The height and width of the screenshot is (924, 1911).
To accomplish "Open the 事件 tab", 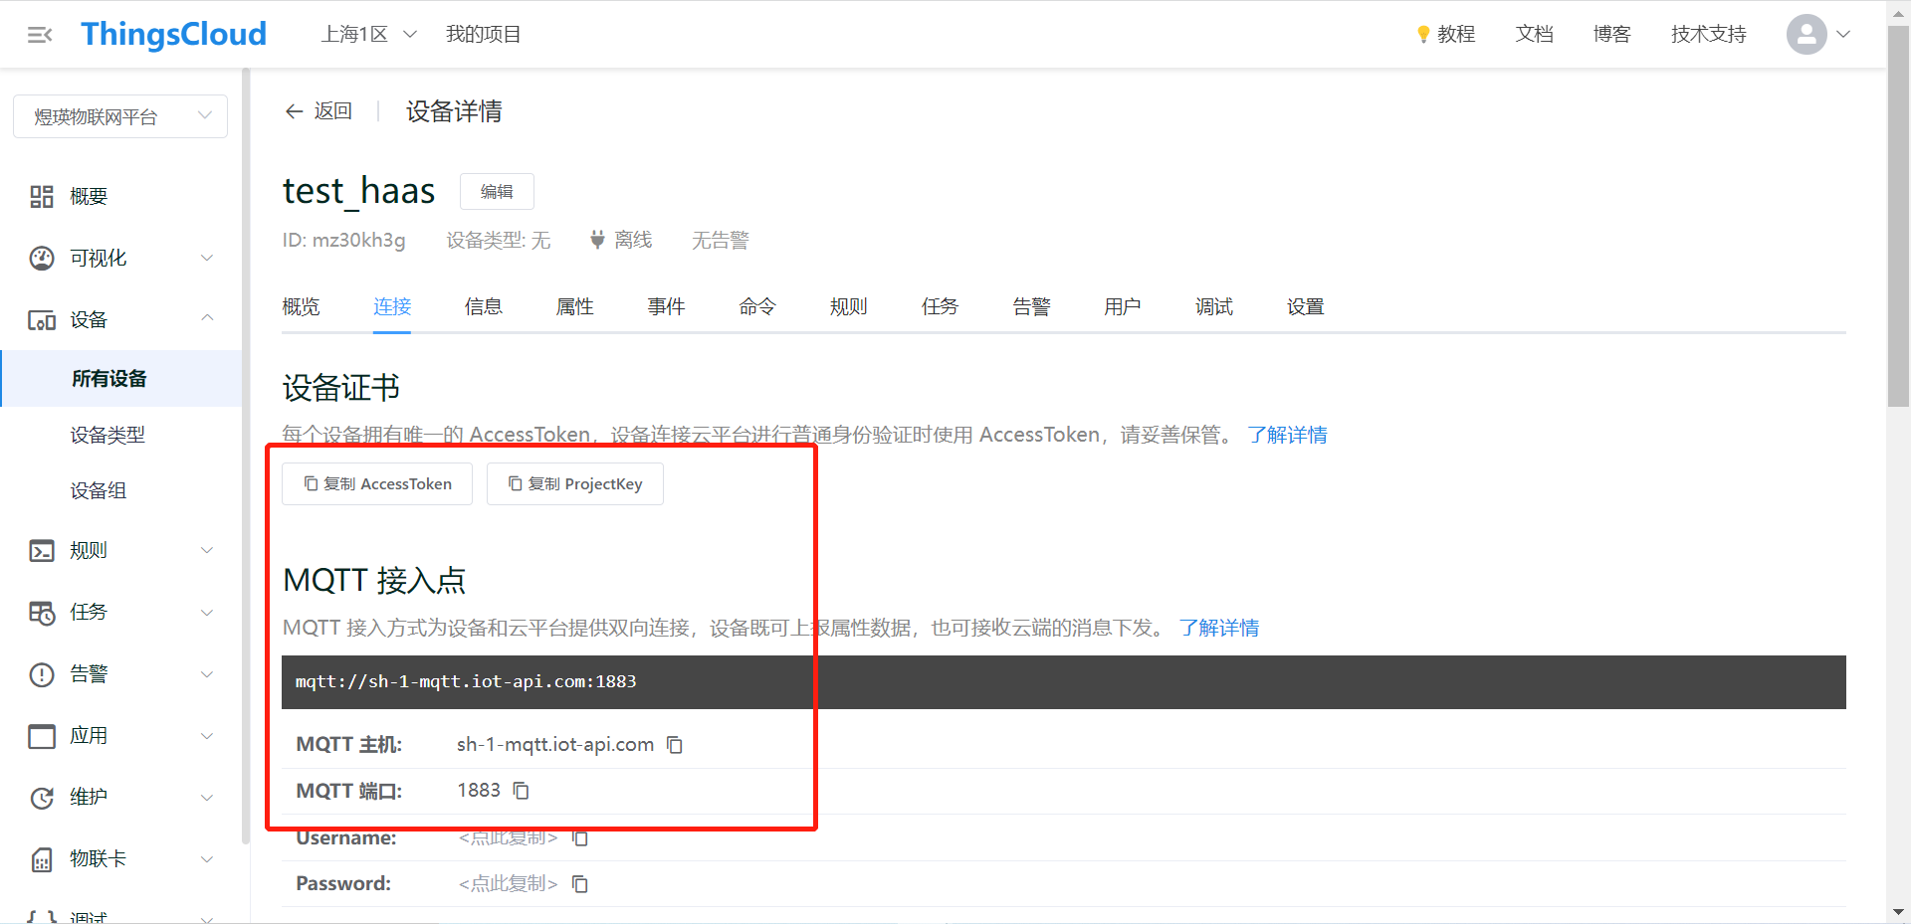I will (x=666, y=307).
